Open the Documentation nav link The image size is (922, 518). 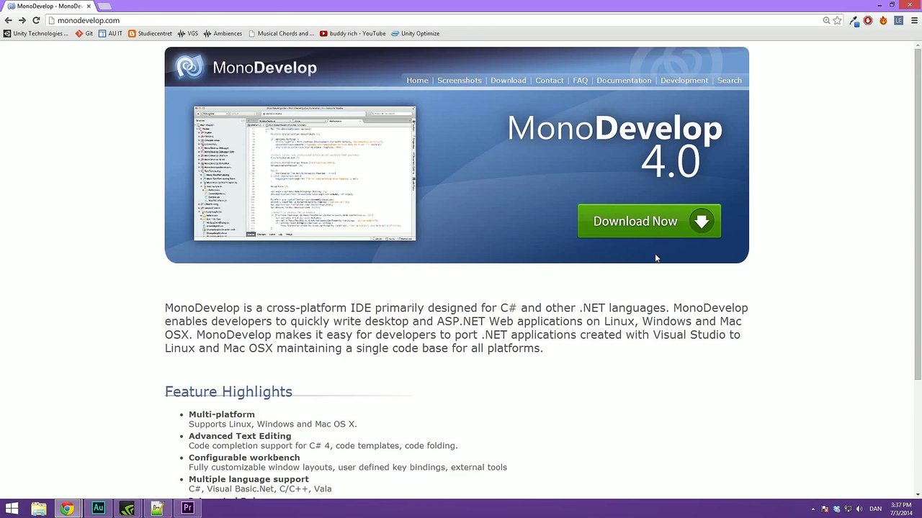pyautogui.click(x=624, y=81)
